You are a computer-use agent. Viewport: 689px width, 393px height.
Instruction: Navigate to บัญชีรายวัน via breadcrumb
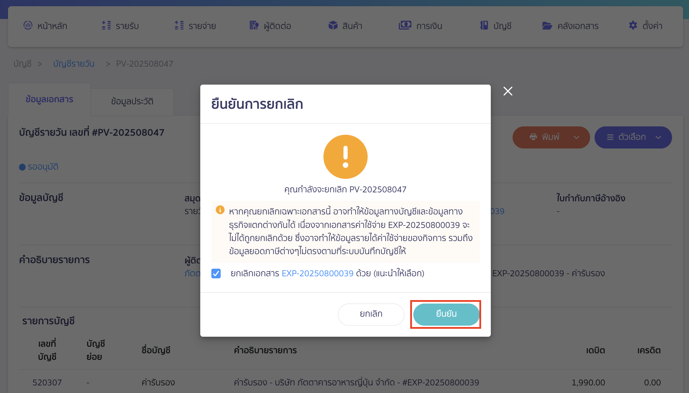(x=74, y=64)
